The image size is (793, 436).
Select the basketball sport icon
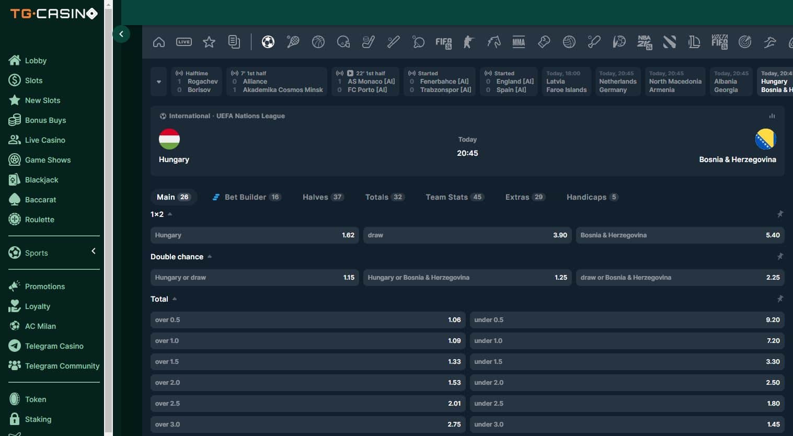[318, 42]
